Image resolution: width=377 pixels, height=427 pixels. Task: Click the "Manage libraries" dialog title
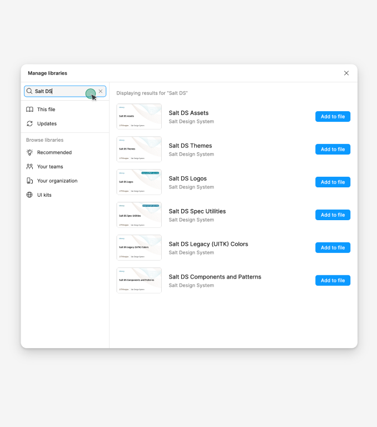coord(47,73)
